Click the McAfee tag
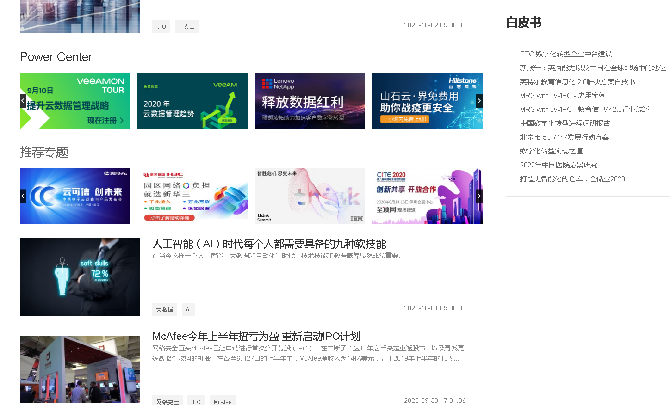670x405 pixels. tap(223, 401)
